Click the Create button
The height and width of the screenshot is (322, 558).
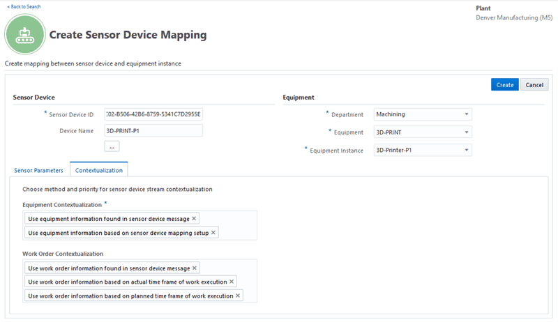(x=504, y=84)
